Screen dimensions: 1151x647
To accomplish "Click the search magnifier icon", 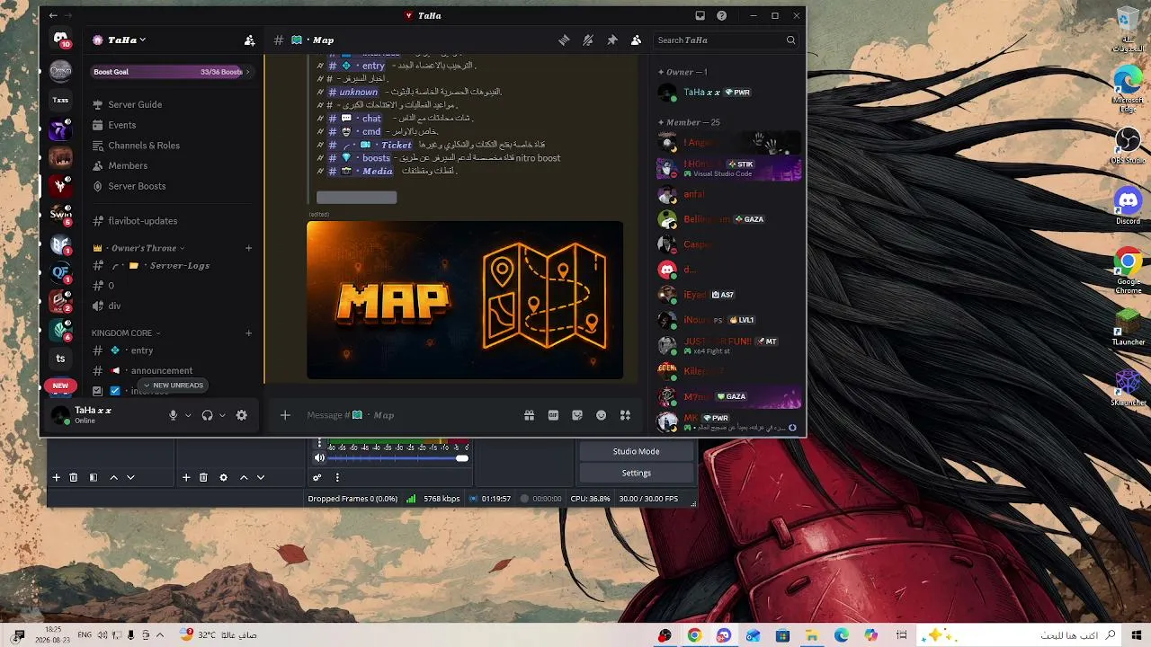I will pos(790,40).
